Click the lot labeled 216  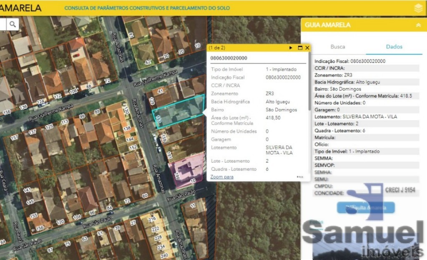coord(152,219)
